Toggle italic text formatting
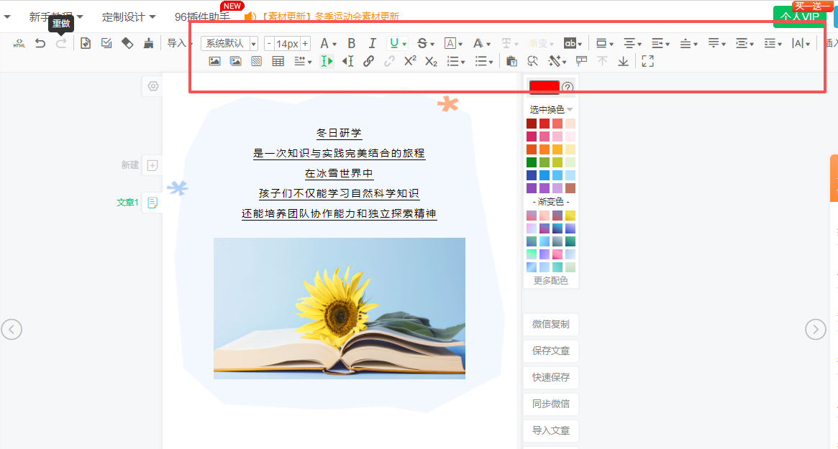 click(372, 44)
